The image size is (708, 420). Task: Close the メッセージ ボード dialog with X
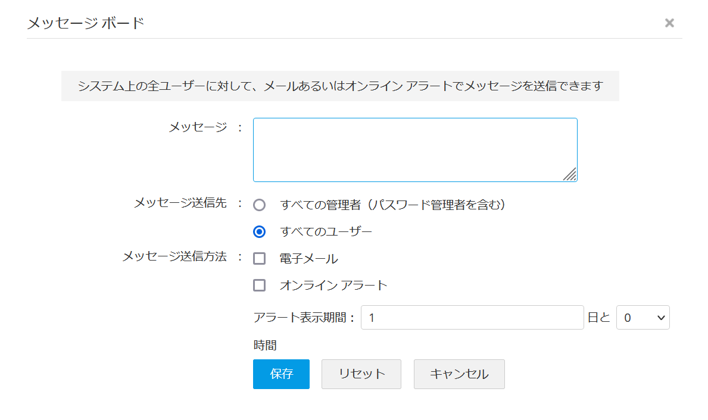point(669,23)
